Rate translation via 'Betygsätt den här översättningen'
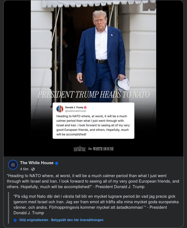The width and height of the screenshot is (187, 228). click(77, 220)
